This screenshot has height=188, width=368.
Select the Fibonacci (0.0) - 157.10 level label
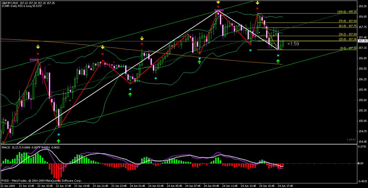point(347,48)
